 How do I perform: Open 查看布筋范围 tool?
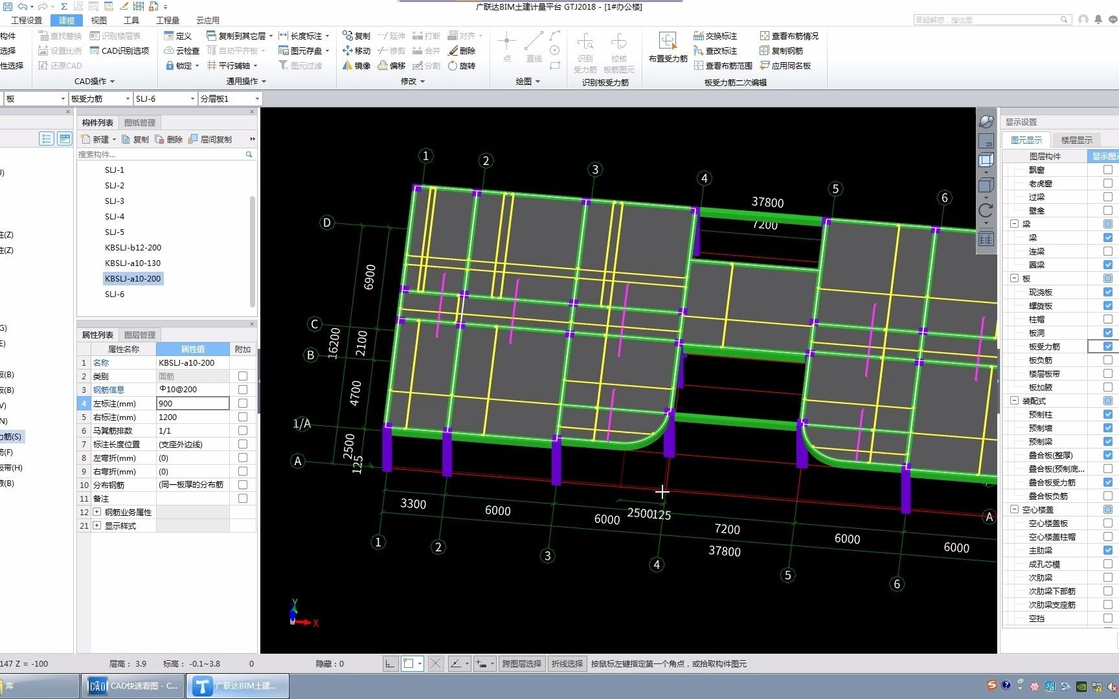click(723, 65)
